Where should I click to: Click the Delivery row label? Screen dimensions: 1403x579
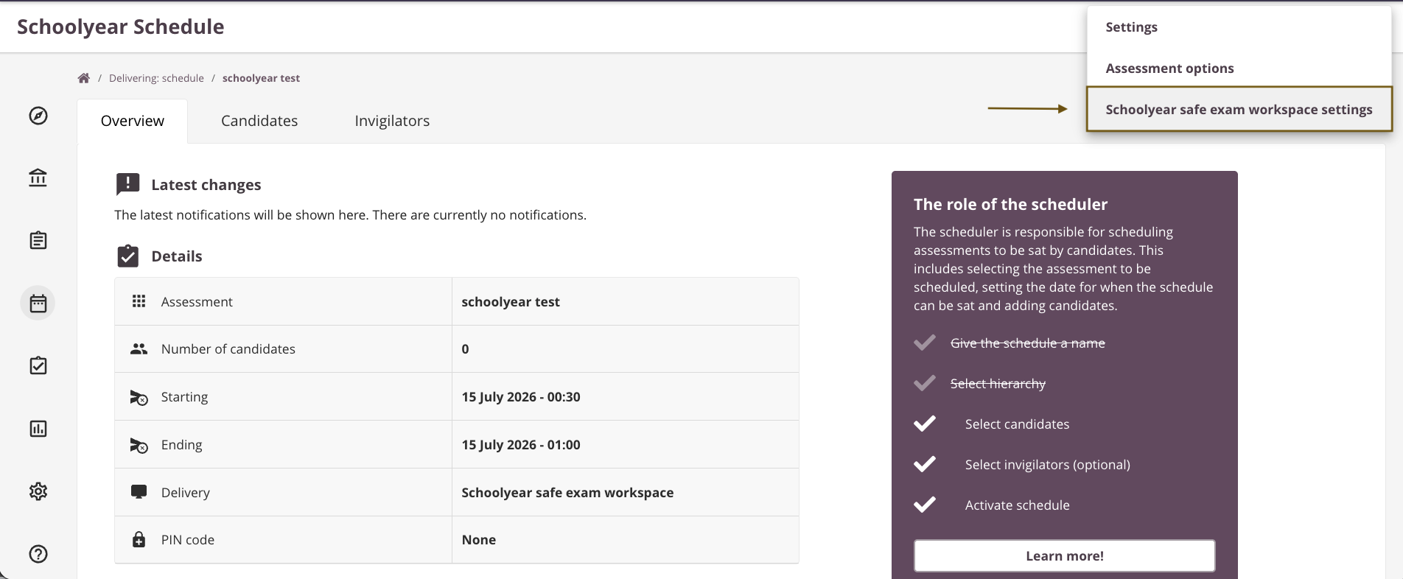click(x=186, y=493)
